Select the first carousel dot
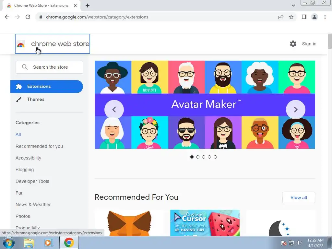 coord(192,157)
